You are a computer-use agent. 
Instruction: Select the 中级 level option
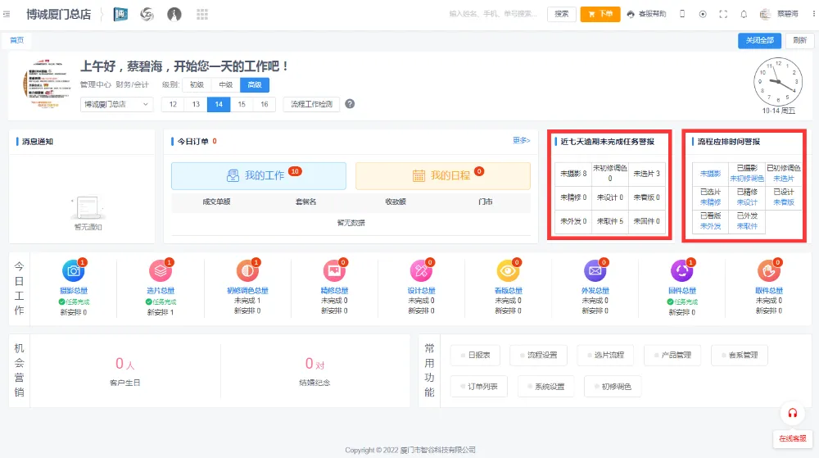tap(225, 84)
